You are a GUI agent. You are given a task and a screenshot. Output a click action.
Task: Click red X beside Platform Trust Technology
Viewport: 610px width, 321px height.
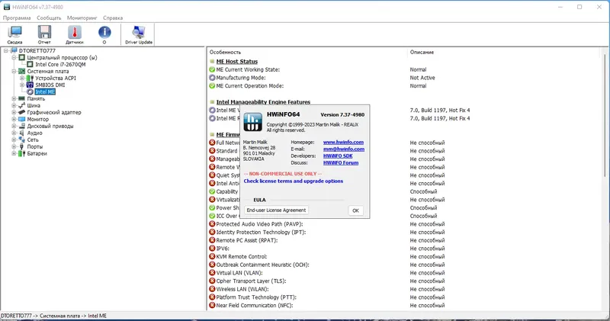[x=212, y=297]
